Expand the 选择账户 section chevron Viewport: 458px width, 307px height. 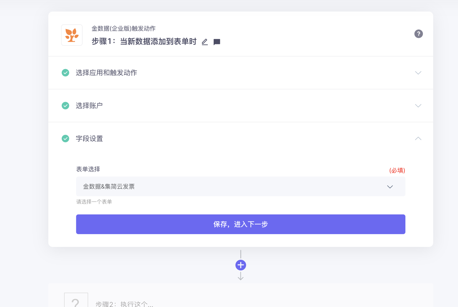418,106
